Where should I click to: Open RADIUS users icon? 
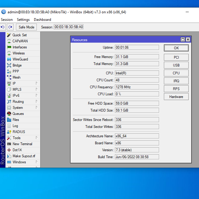click(9, 132)
